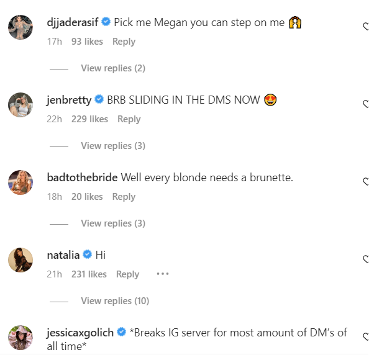
Task: Like natalia's "Hi" comment
Action: [x=366, y=259]
